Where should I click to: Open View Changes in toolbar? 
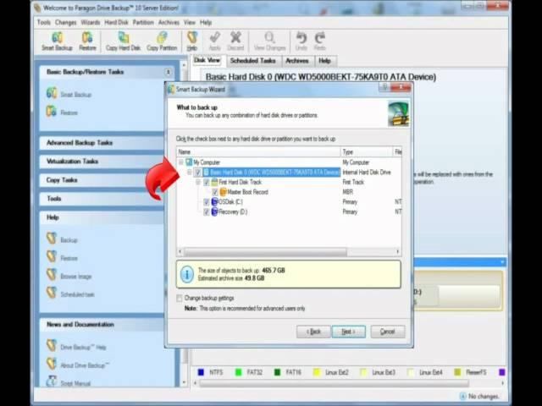tap(269, 41)
